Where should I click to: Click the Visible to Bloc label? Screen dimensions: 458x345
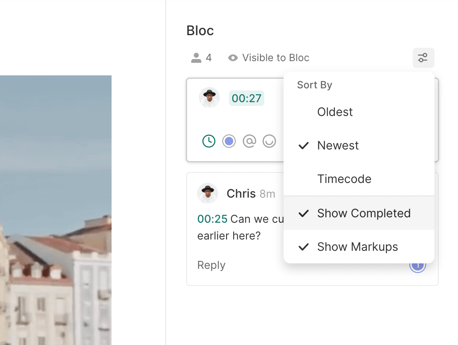pyautogui.click(x=276, y=58)
